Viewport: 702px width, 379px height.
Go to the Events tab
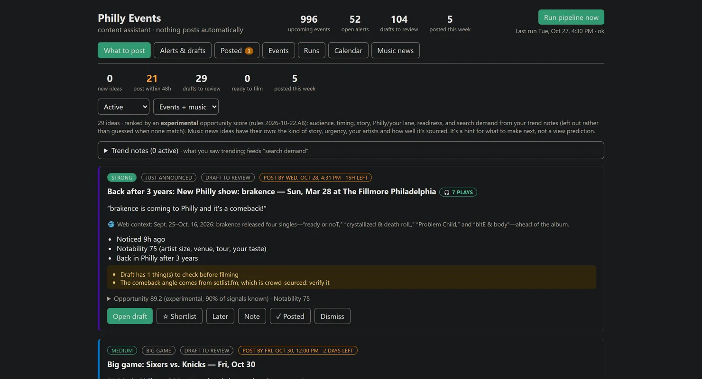click(x=278, y=50)
